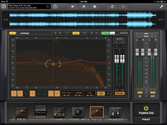This screenshot has height=125, width=167.
Task: Select the Dynamics module icon
Action: pos(59,112)
